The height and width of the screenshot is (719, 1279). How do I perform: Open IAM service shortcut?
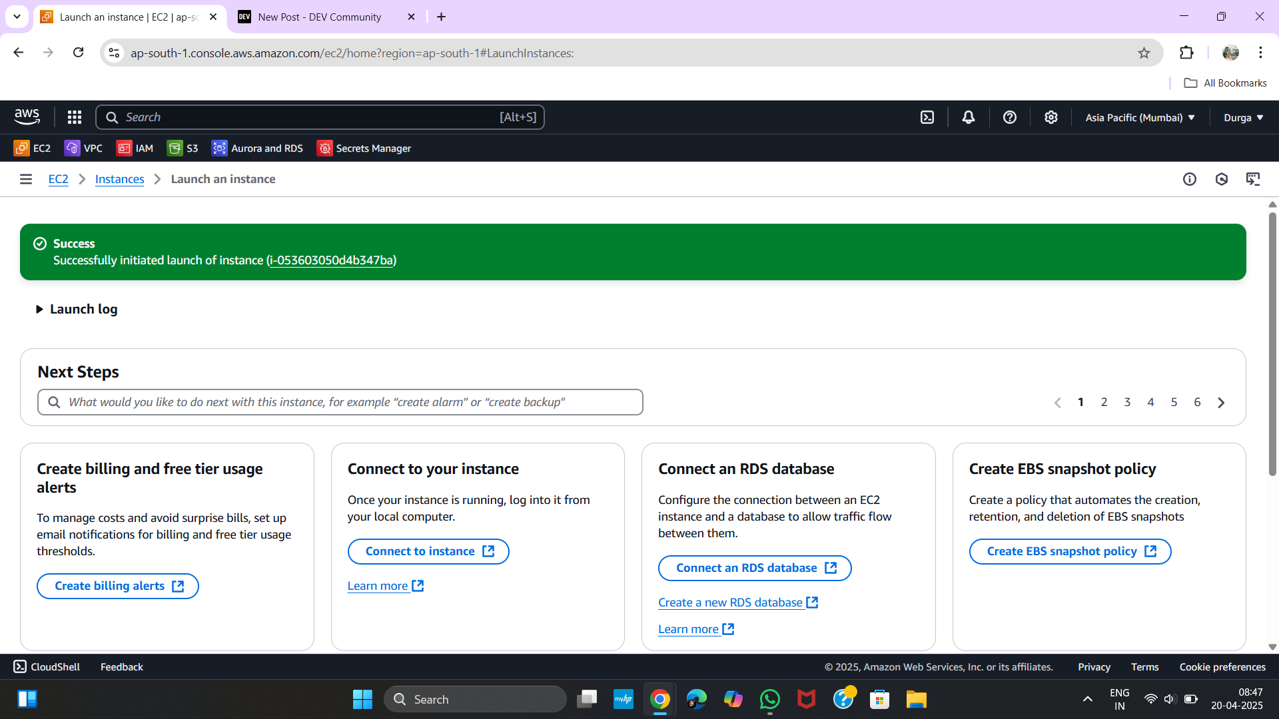(135, 148)
